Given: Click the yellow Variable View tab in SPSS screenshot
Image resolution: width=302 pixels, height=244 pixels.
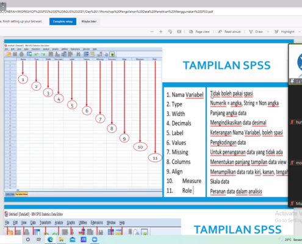Looking at the screenshot, I should (21, 194).
